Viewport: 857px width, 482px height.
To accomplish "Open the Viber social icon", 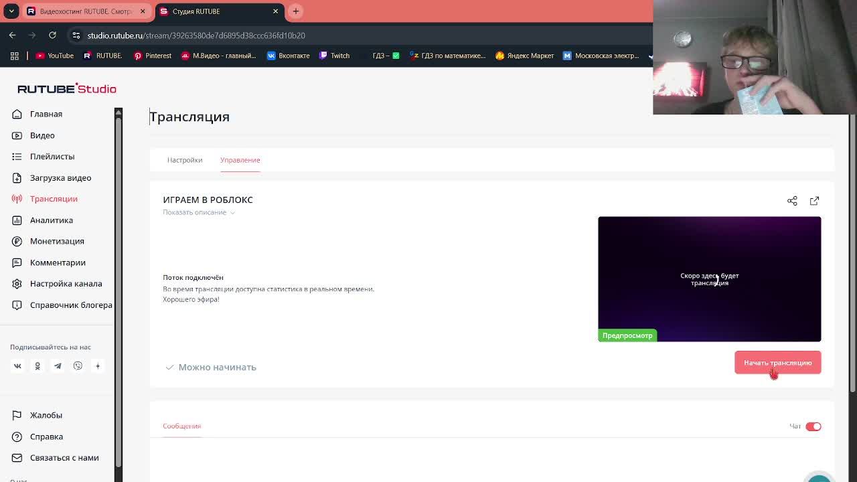I will 78,366.
